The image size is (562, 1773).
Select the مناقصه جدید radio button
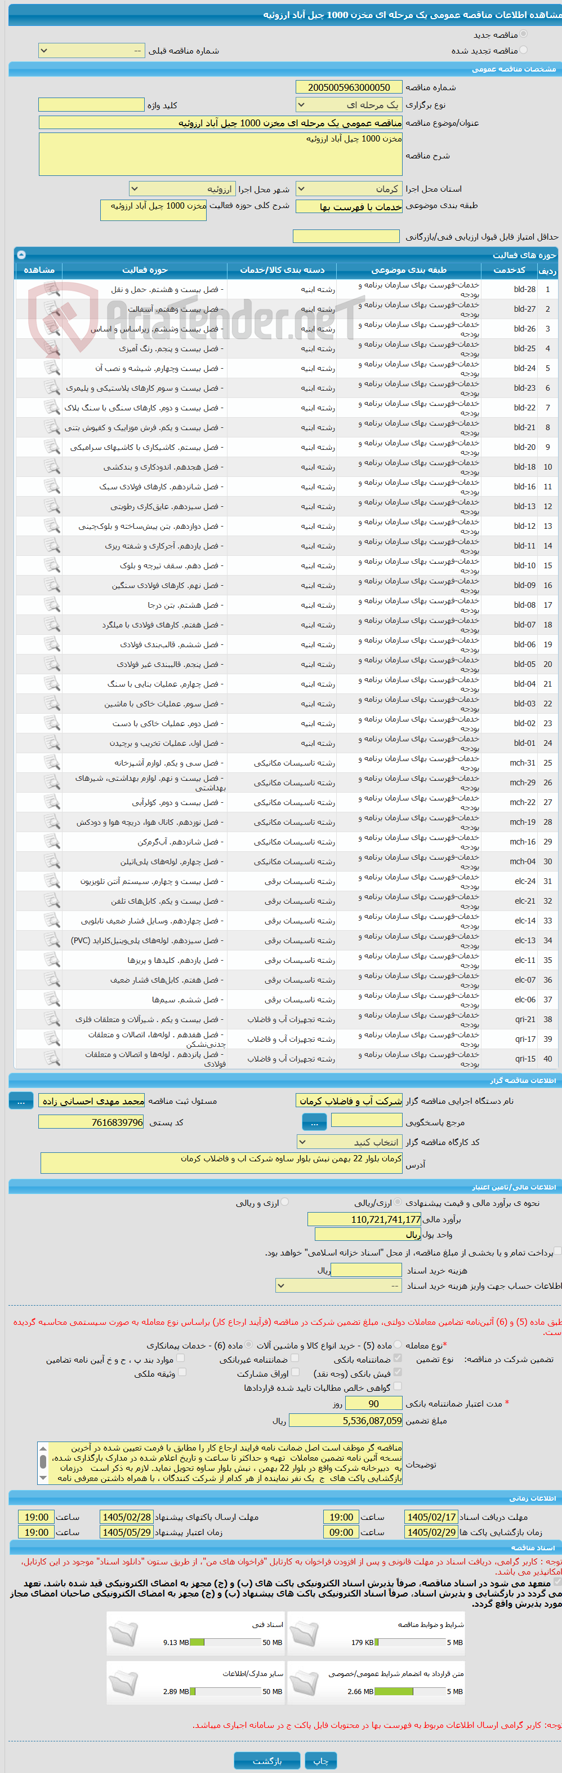tap(524, 34)
